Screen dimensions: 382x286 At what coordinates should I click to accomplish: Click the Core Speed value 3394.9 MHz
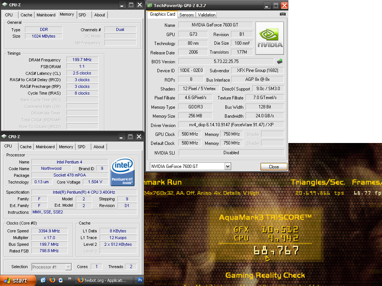point(49,231)
